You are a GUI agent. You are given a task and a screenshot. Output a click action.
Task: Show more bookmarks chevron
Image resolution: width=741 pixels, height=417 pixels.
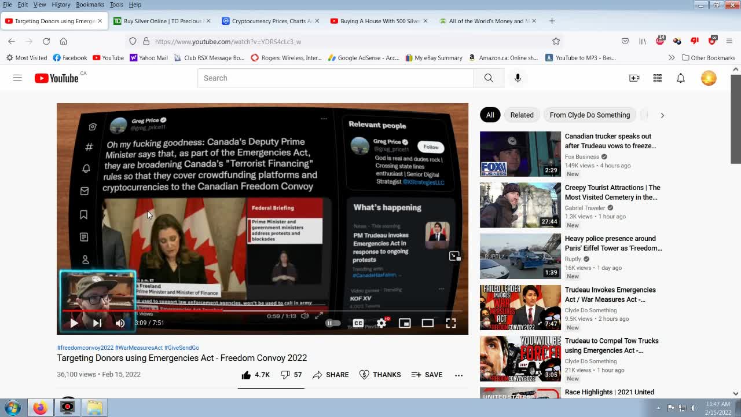click(x=672, y=57)
